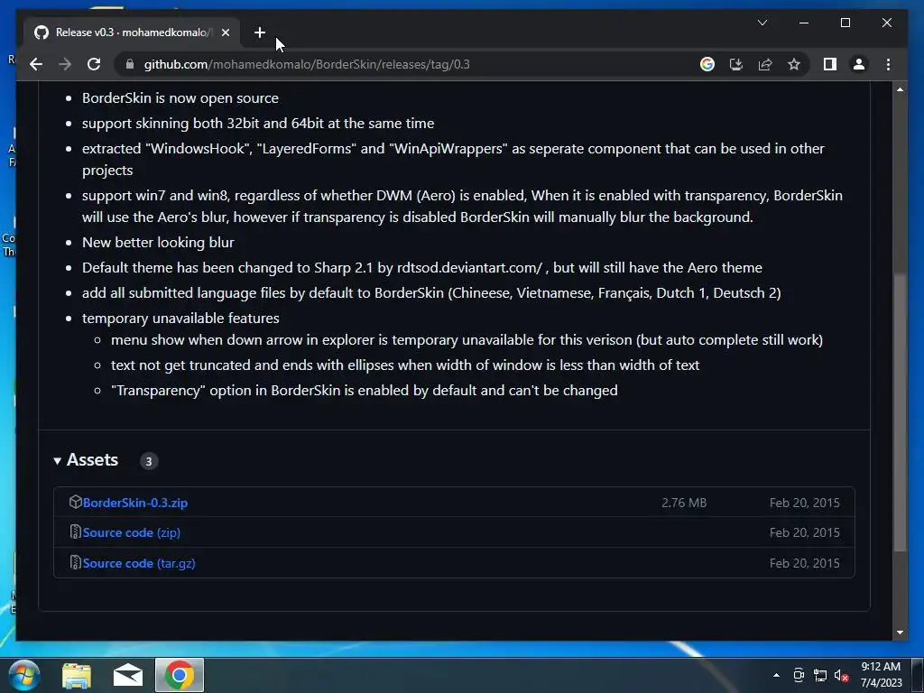The image size is (924, 693).
Task: Open the Chrome profile menu
Action: point(859,64)
